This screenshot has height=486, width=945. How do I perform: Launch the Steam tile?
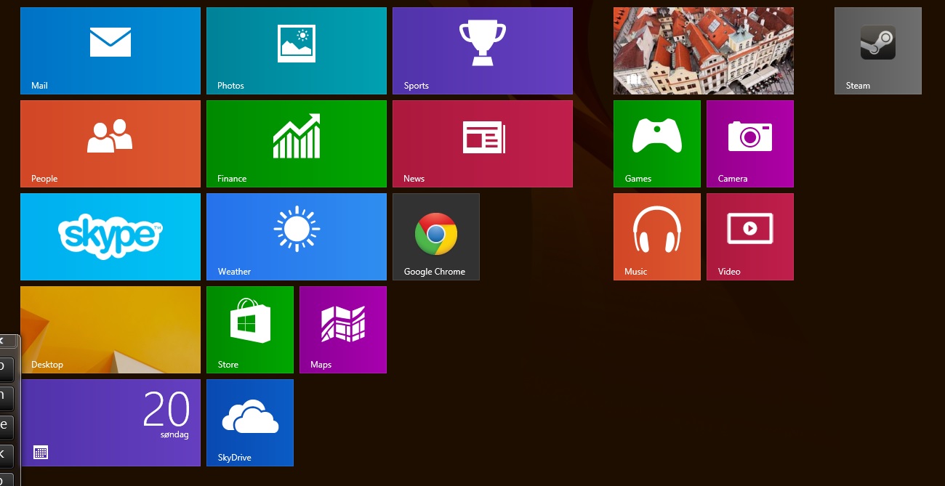(878, 51)
